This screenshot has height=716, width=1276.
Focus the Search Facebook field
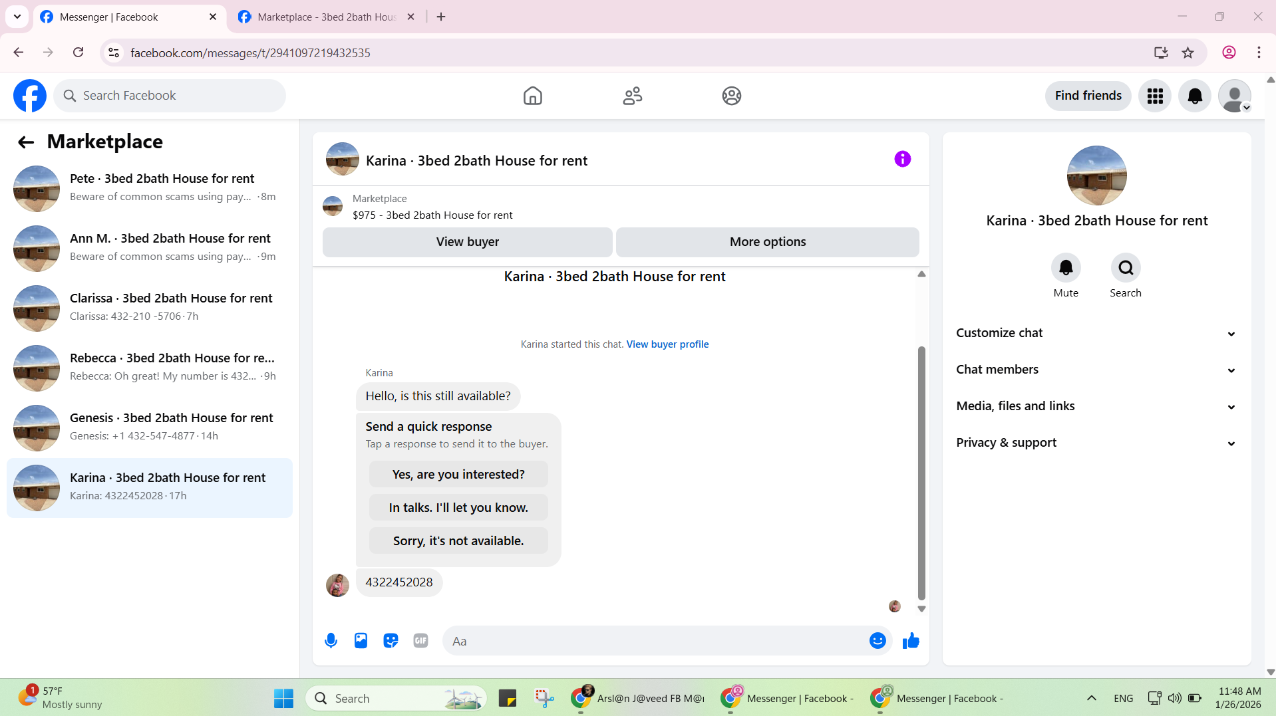pos(170,96)
